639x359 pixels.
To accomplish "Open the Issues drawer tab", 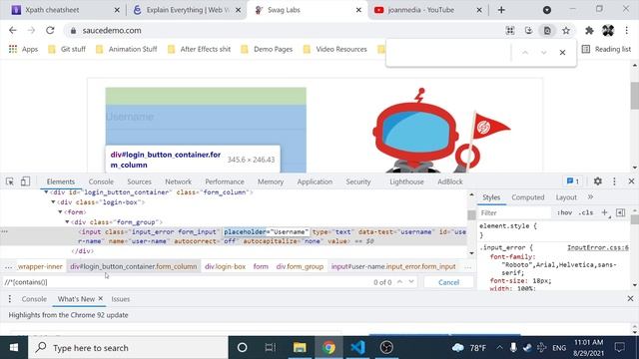I will click(121, 299).
